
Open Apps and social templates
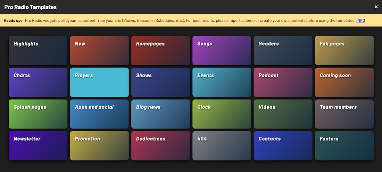coord(99,114)
